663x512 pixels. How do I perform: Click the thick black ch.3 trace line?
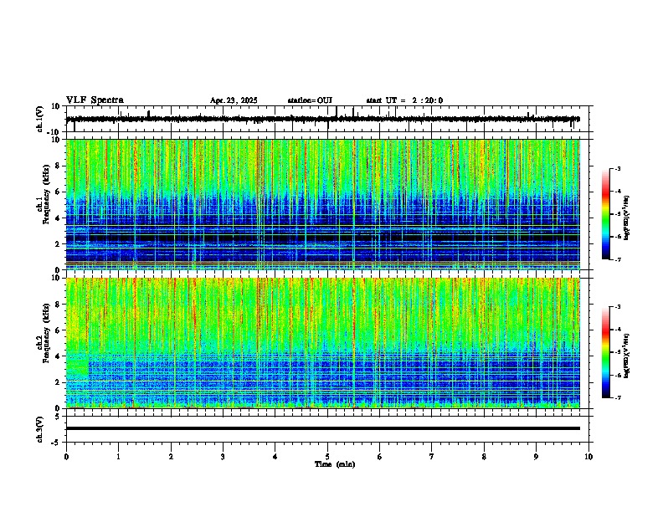click(323, 428)
